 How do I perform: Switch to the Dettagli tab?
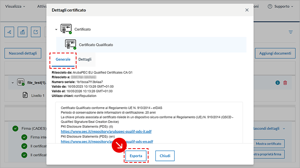pos(84,59)
